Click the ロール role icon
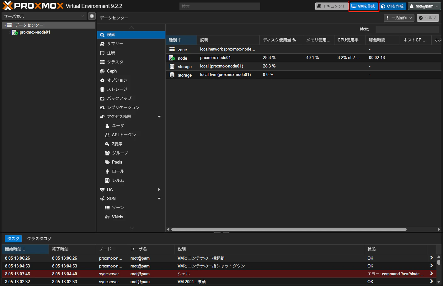This screenshot has height=286, width=443. click(x=107, y=171)
